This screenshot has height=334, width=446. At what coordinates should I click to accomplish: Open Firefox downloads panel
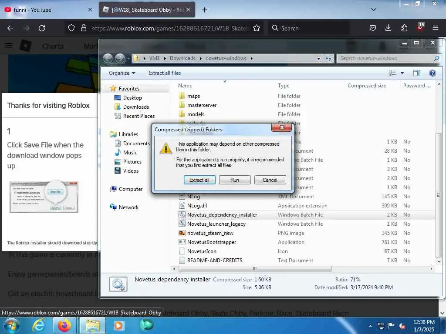388,28
